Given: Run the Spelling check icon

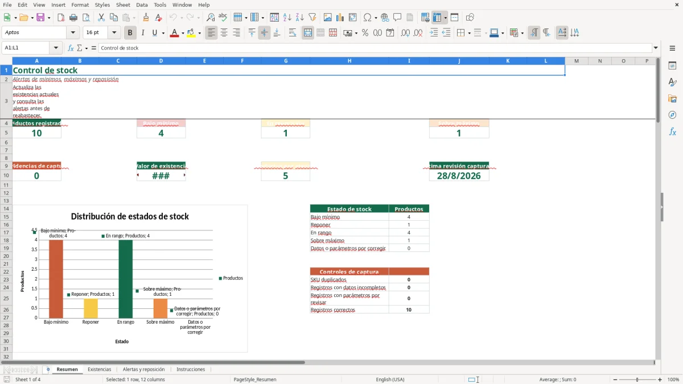Looking at the screenshot, I should pos(223,18).
